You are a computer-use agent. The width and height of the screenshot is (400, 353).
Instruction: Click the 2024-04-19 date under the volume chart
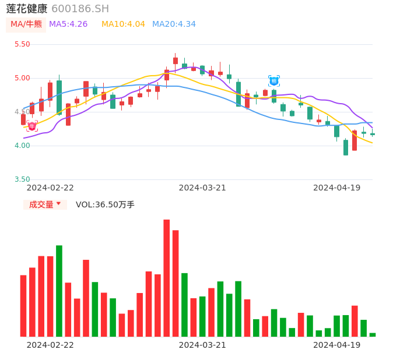click(337, 345)
